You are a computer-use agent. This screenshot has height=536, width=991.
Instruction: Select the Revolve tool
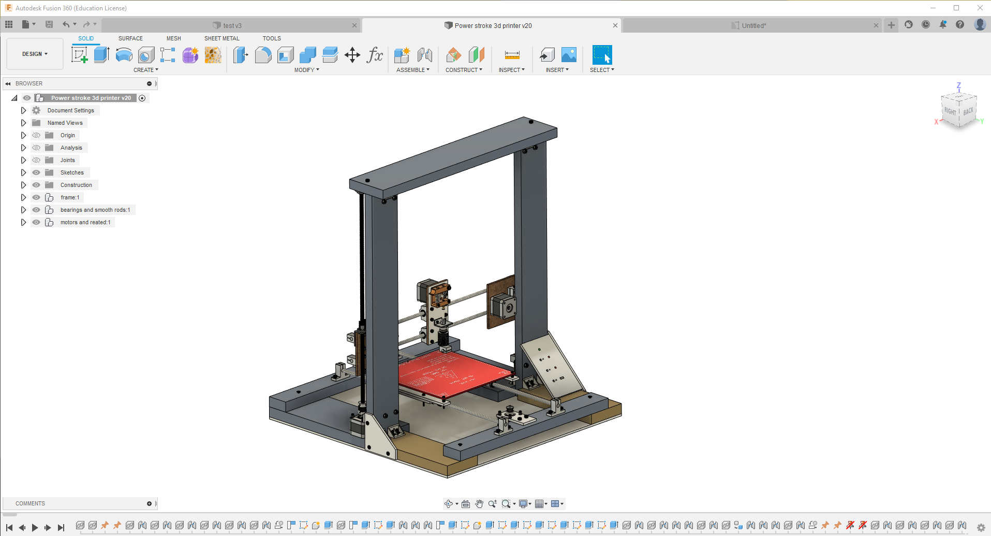click(124, 55)
